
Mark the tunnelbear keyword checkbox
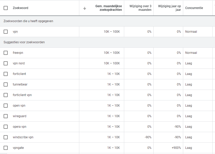6,84
